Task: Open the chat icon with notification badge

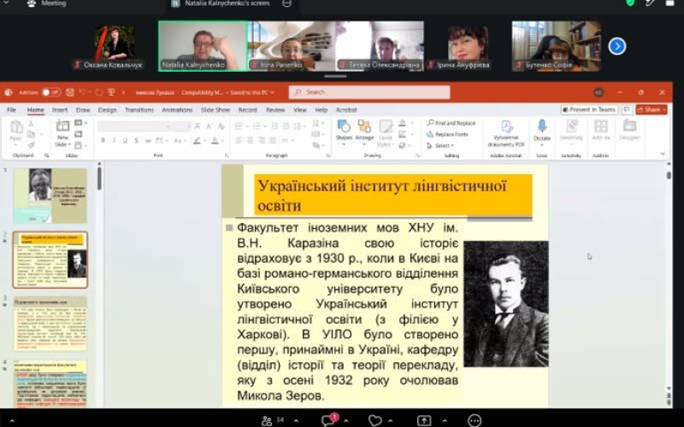Action: coord(328,419)
